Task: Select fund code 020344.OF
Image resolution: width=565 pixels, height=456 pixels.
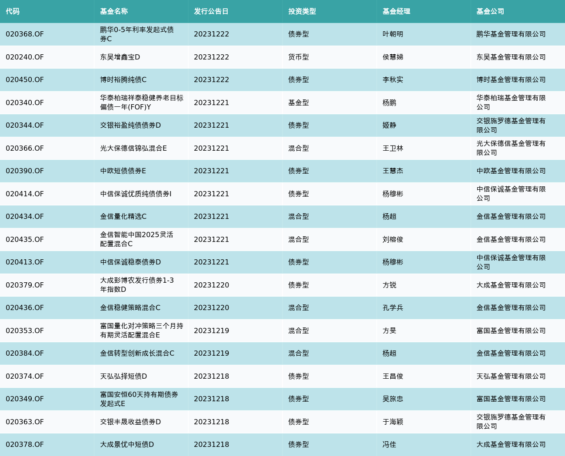Action: [x=25, y=126]
